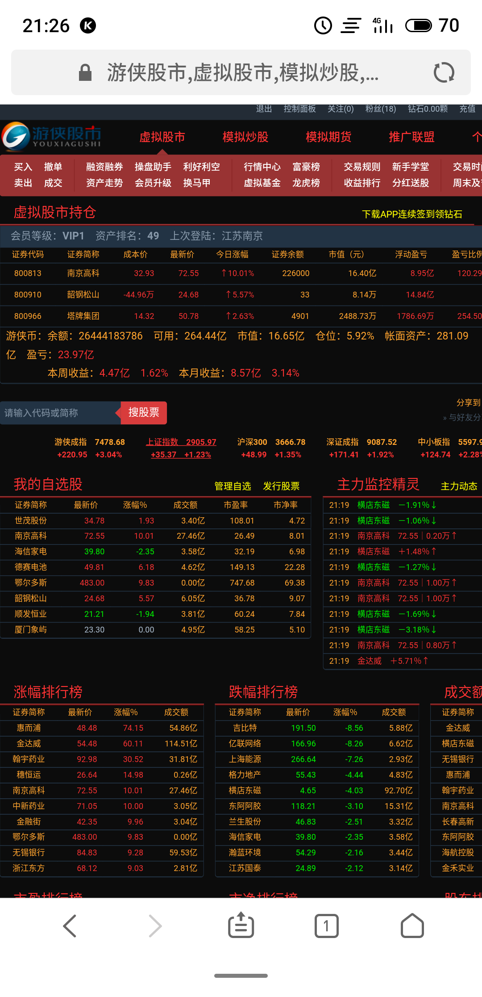Open 操盘助手 menu item
Image resolution: width=482 pixels, height=997 pixels.
153,167
